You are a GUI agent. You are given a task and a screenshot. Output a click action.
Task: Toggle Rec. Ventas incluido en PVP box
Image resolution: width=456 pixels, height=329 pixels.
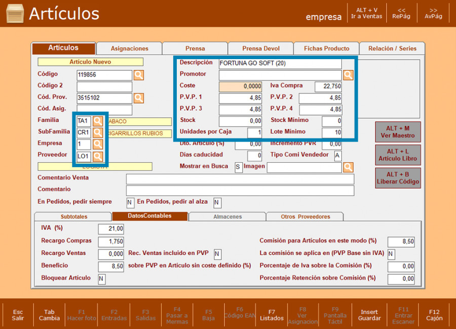[x=217, y=254]
